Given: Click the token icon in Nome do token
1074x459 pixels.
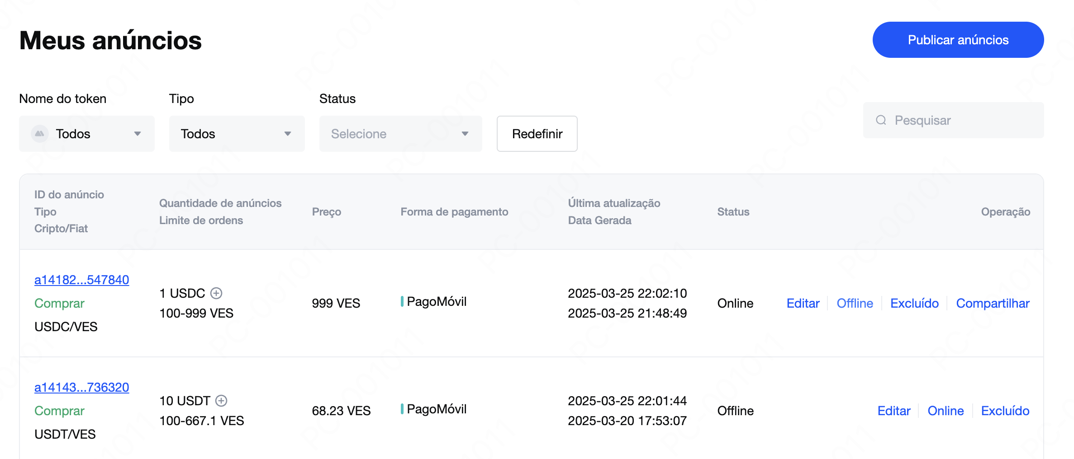Looking at the screenshot, I should pyautogui.click(x=40, y=134).
